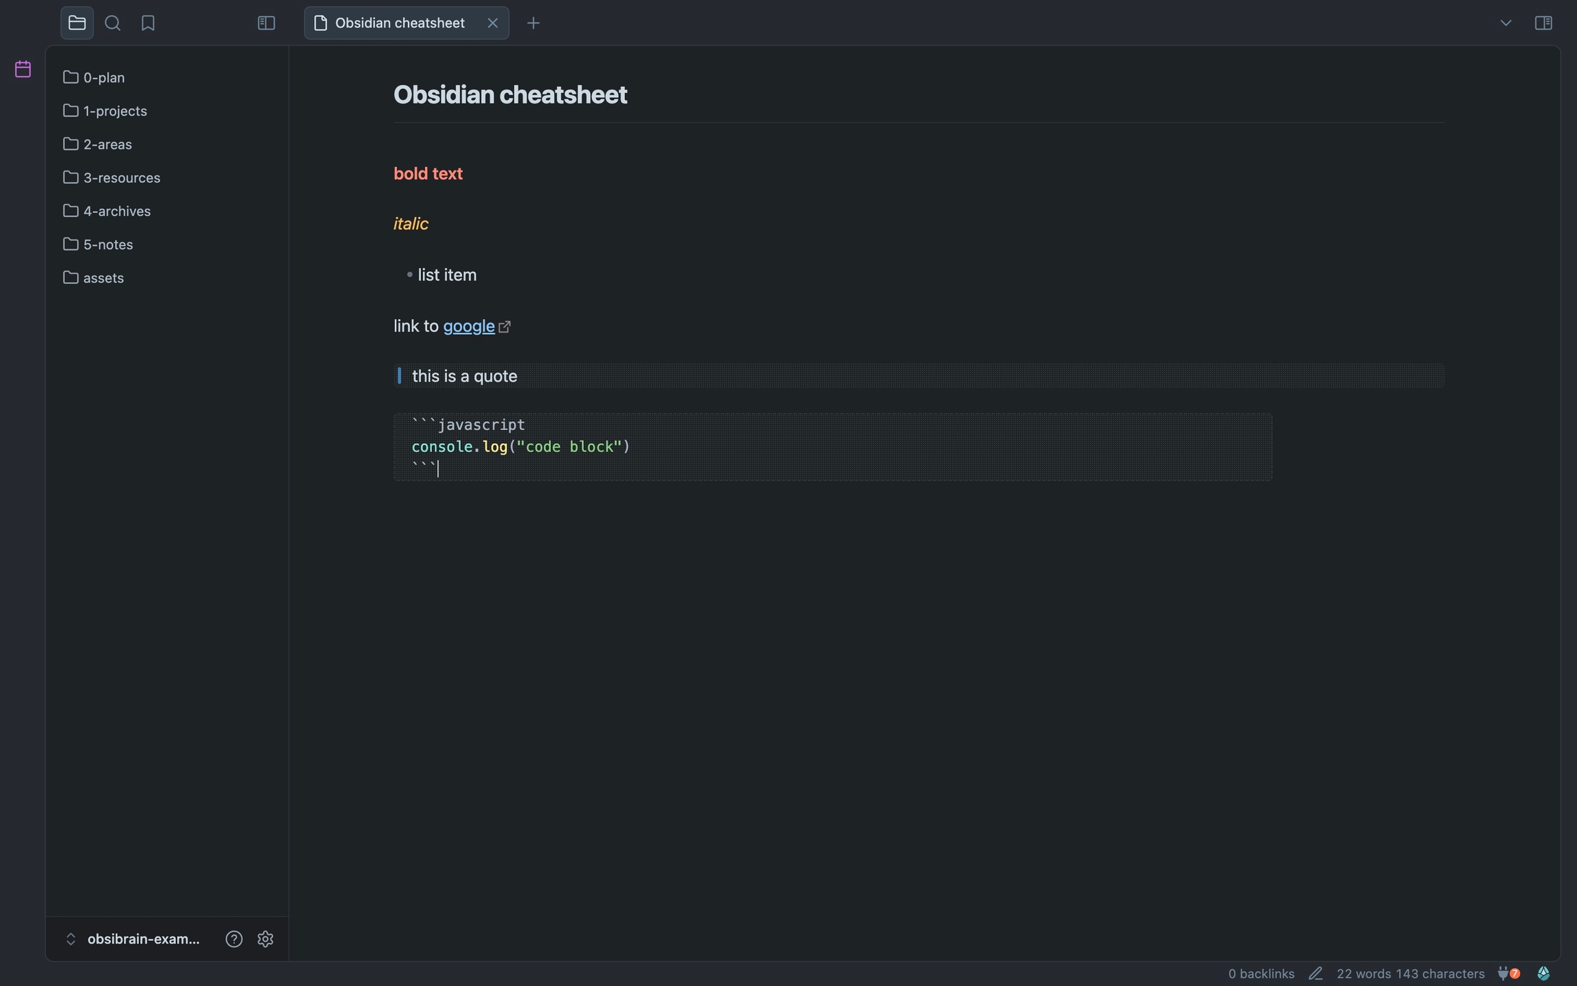Toggle editing mode pencil in status bar
The width and height of the screenshot is (1577, 986).
click(1315, 973)
